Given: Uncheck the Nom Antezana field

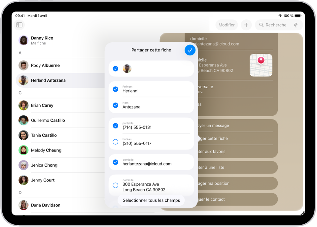Looking at the screenshot, I should point(116,105).
